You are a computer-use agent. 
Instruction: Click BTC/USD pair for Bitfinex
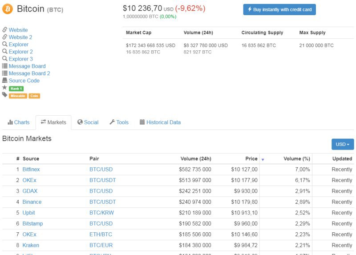[101, 170]
